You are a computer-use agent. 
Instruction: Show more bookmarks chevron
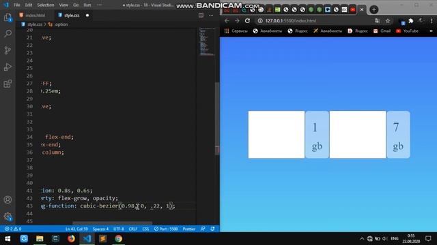pyautogui.click(x=431, y=31)
